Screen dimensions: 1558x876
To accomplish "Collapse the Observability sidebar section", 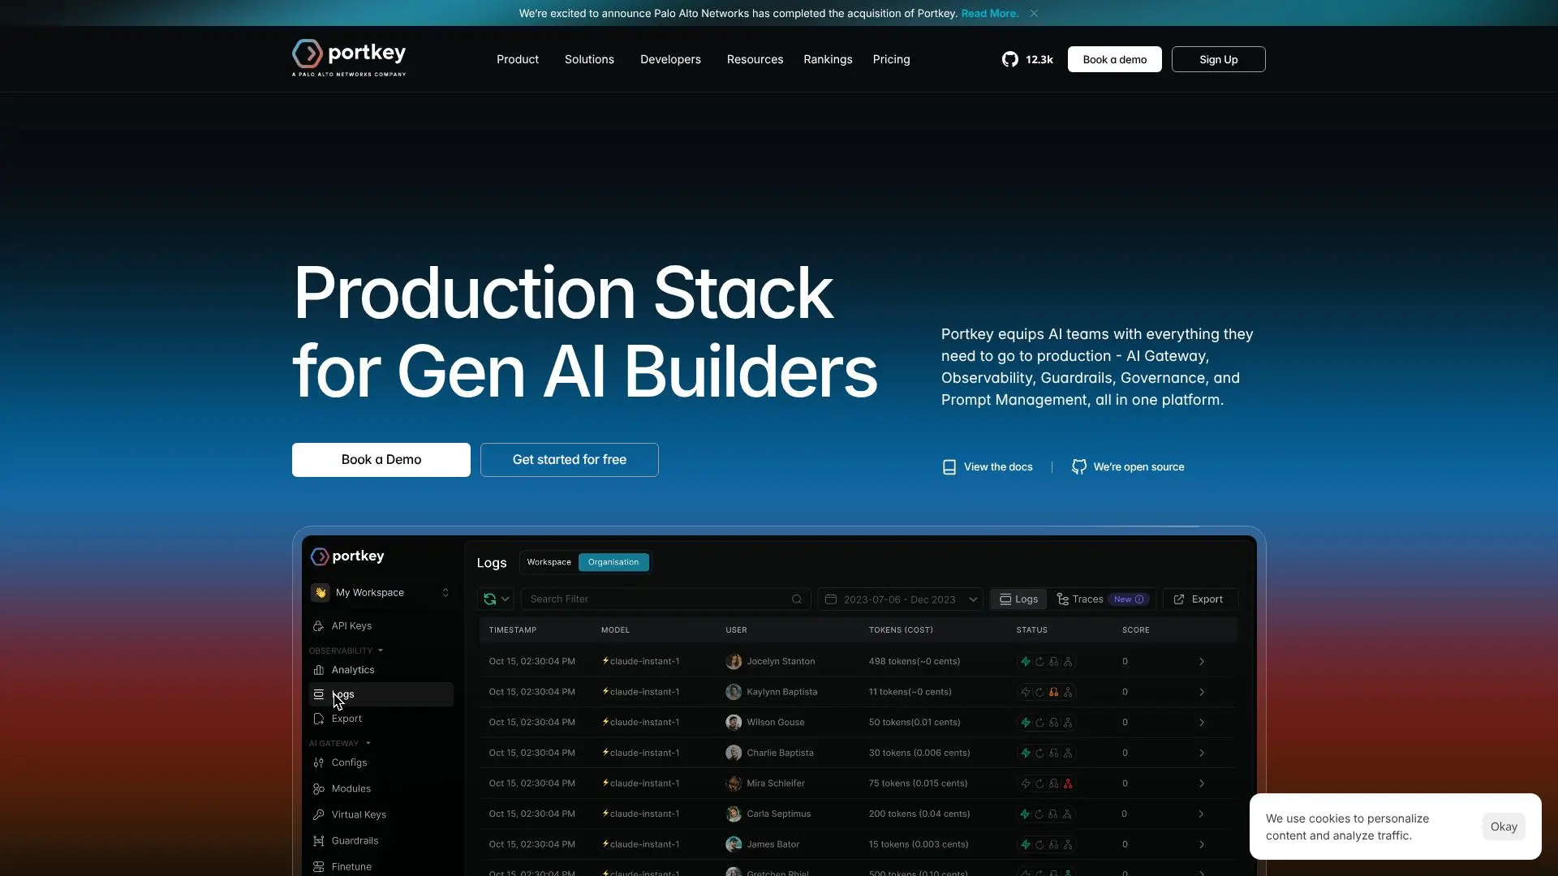I will tap(346, 651).
